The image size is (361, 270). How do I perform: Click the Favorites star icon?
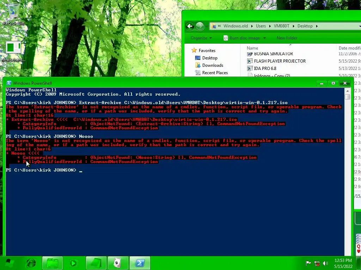click(x=194, y=50)
